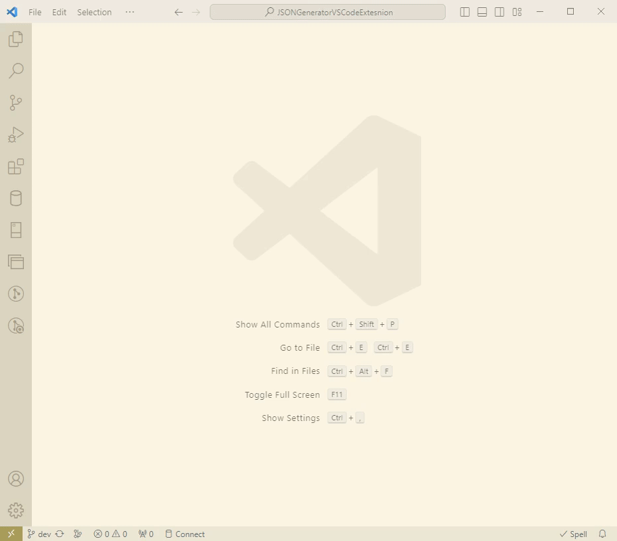Open the Manage gear menu
Screen dimensions: 617x541
pyautogui.click(x=16, y=511)
